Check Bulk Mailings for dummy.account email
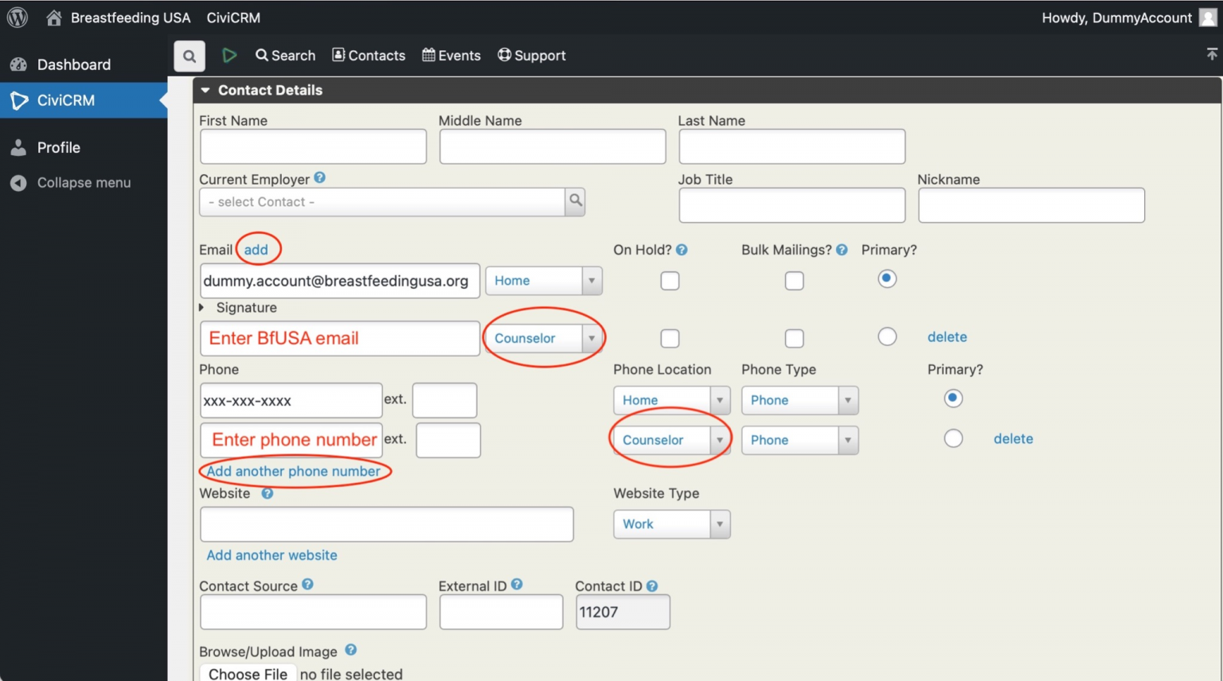The image size is (1223, 681). [x=794, y=281]
